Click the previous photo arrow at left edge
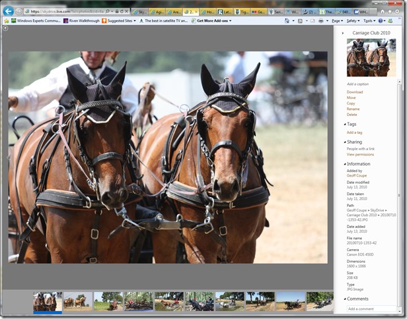This screenshot has width=407, height=319. click(x=5, y=158)
